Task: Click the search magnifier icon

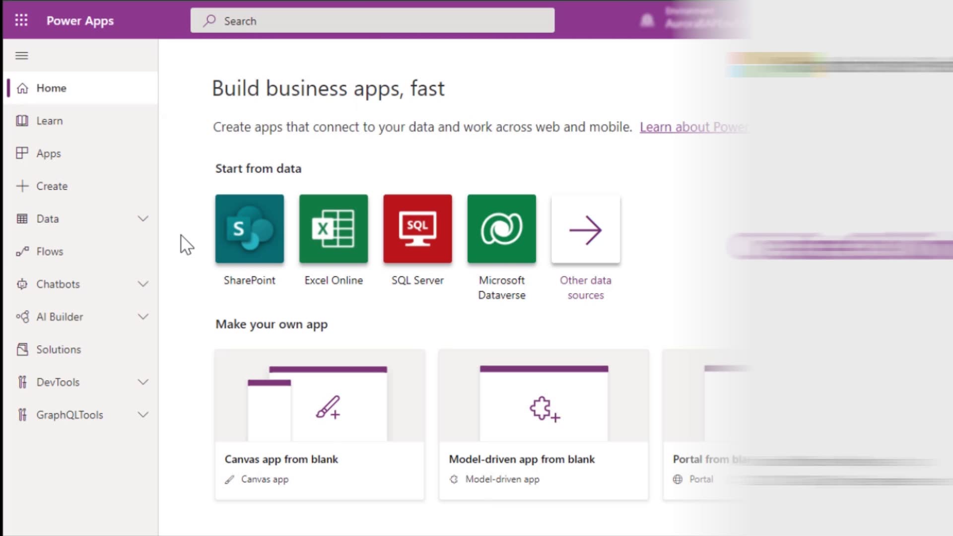Action: click(x=209, y=21)
